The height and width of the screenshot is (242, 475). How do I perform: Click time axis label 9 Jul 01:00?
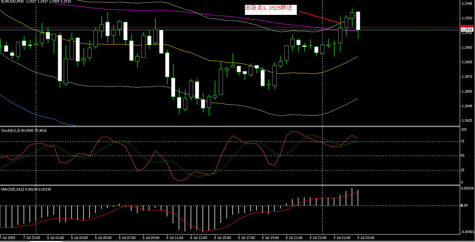point(342,238)
